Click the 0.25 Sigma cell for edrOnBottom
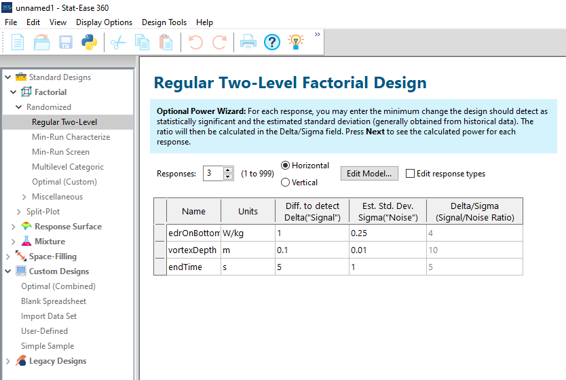This screenshot has height=380, width=566. 388,233
